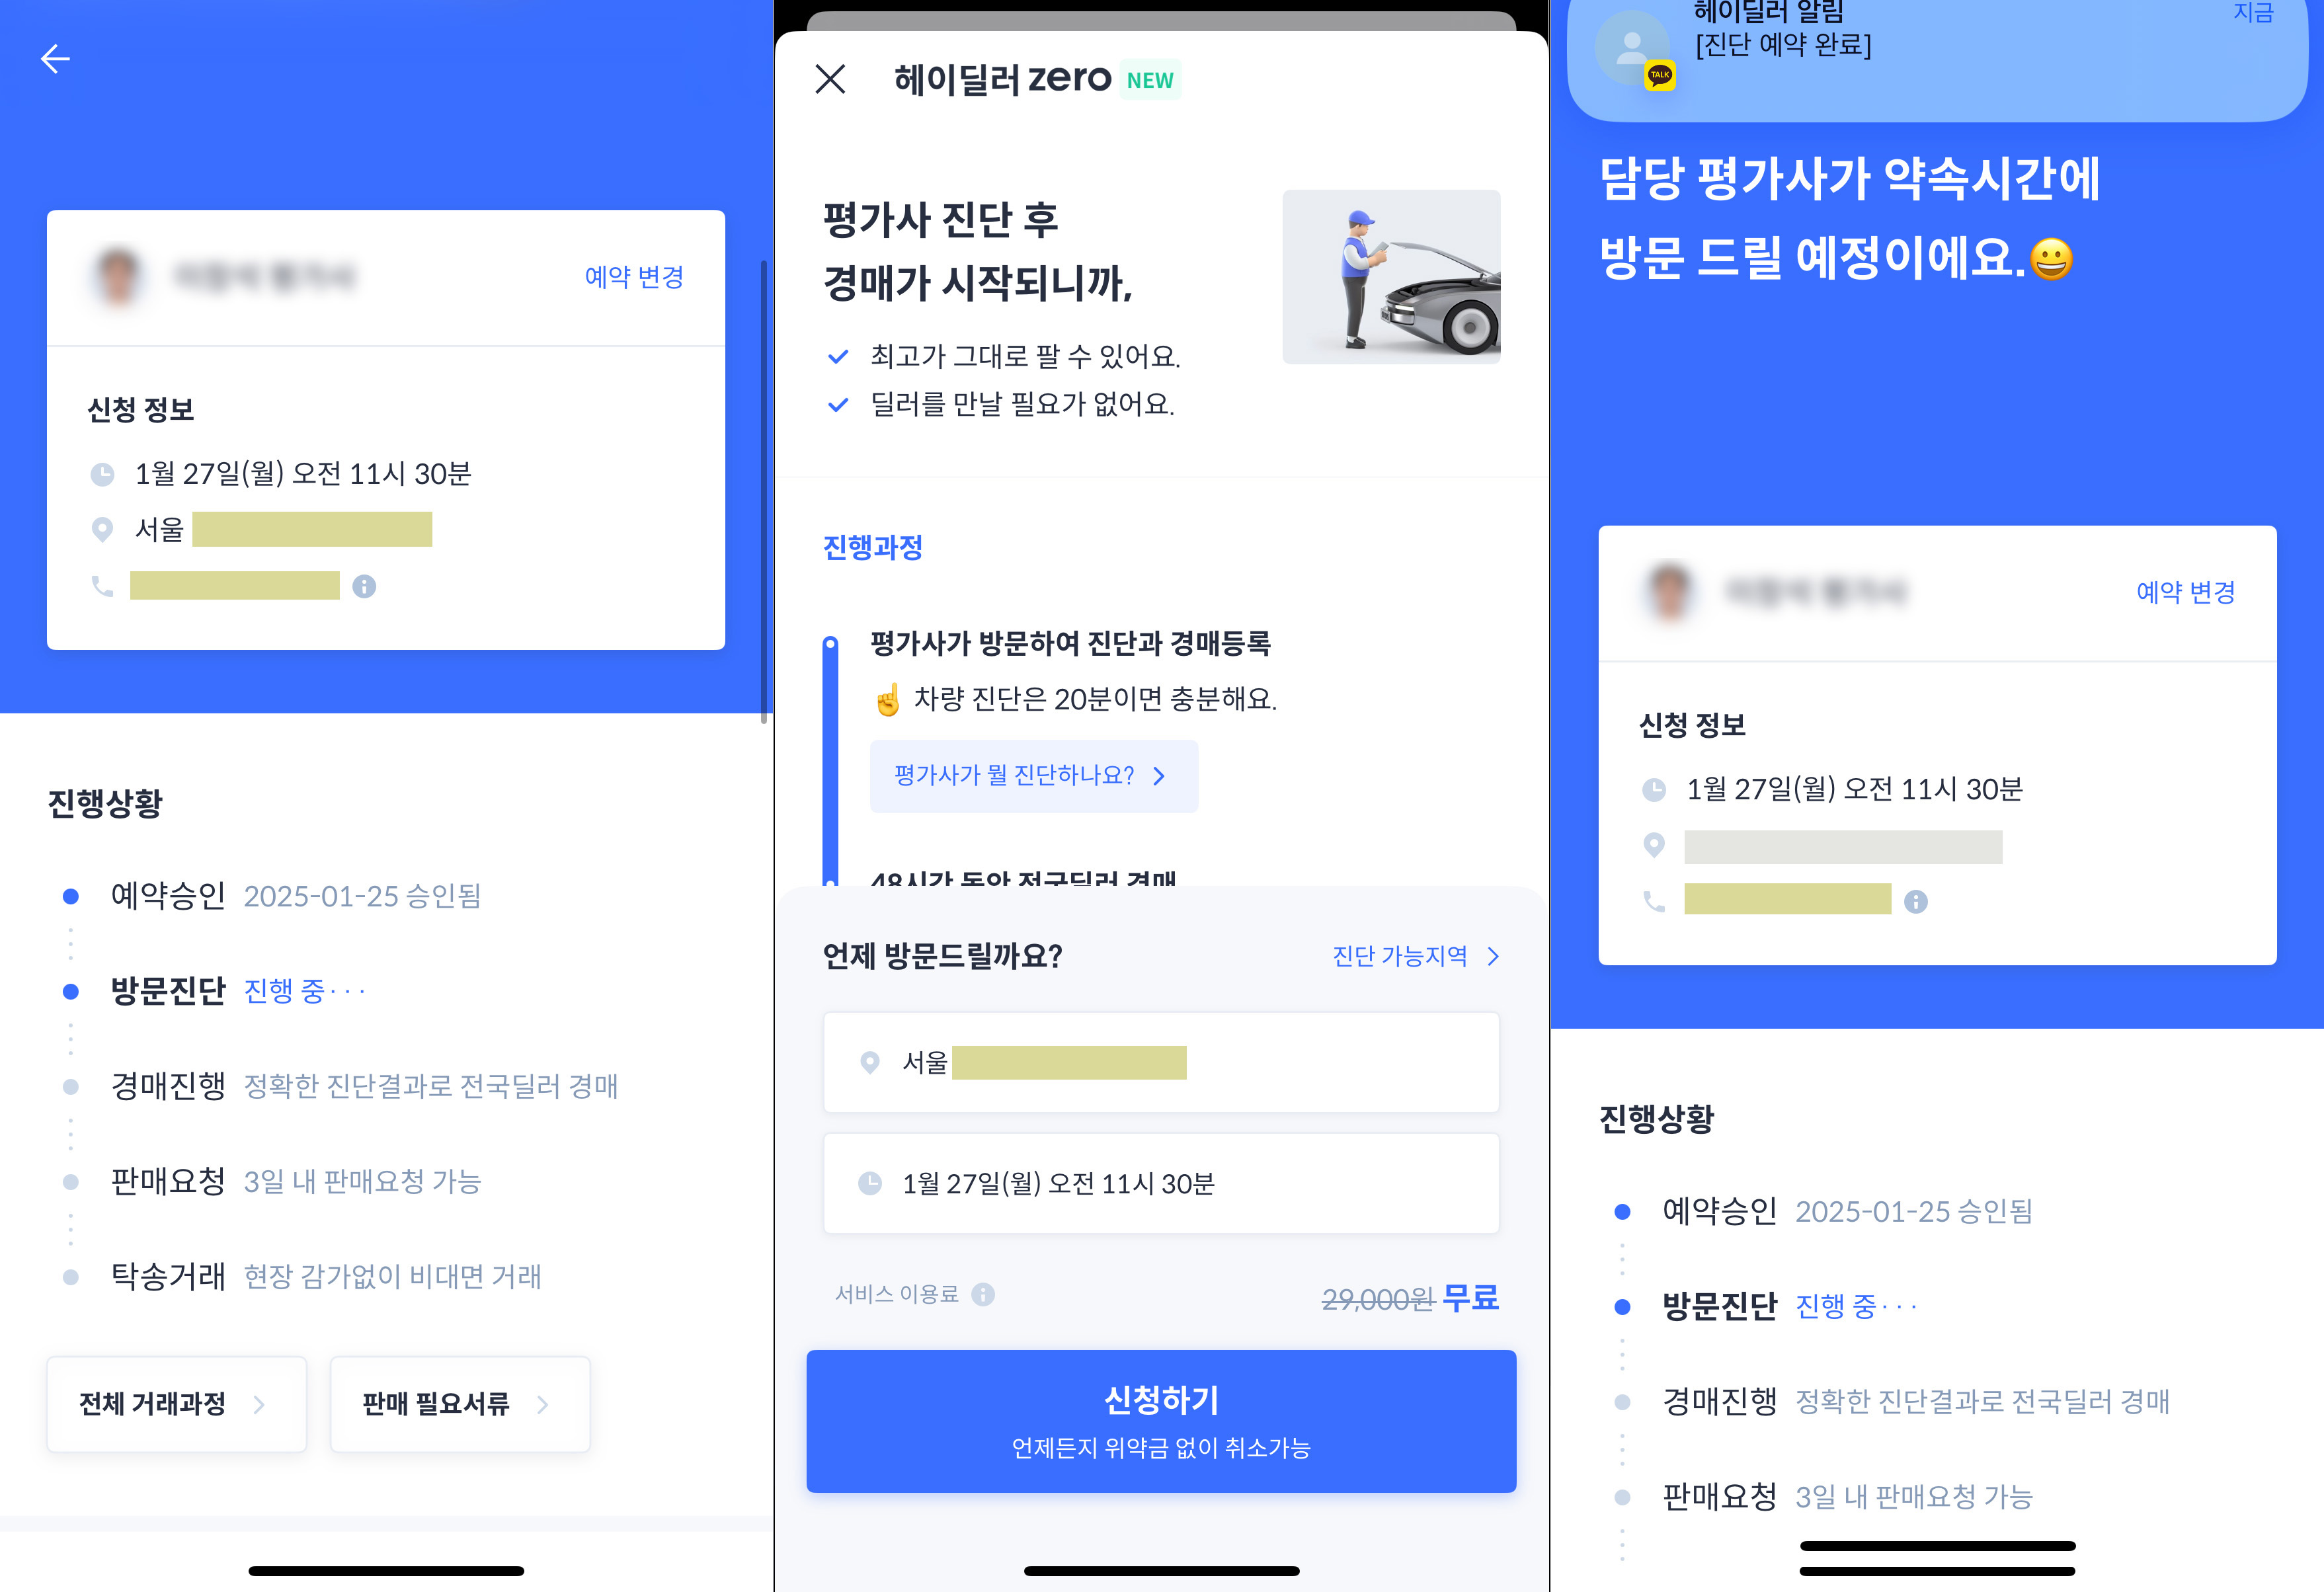Tap 예약 변경 on left screen
Image resolution: width=2324 pixels, height=1592 pixels.
tap(634, 277)
